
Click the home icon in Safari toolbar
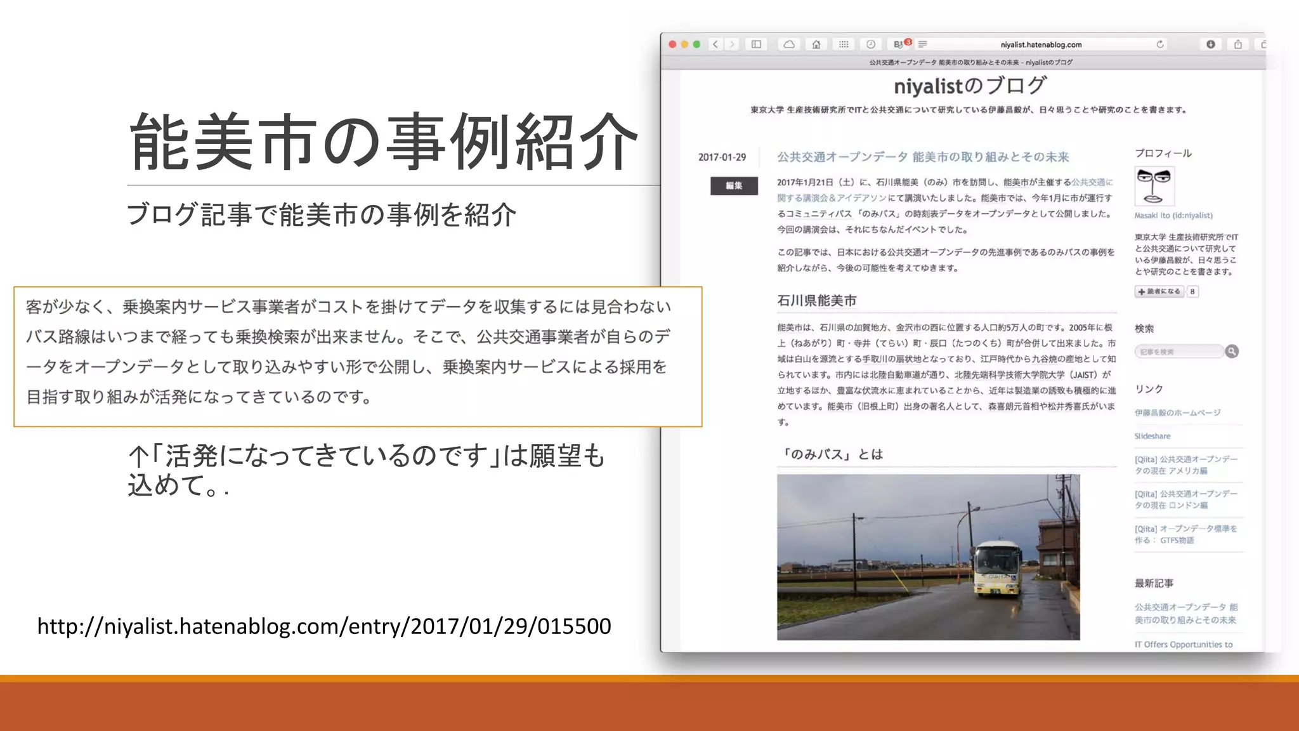pyautogui.click(x=816, y=44)
